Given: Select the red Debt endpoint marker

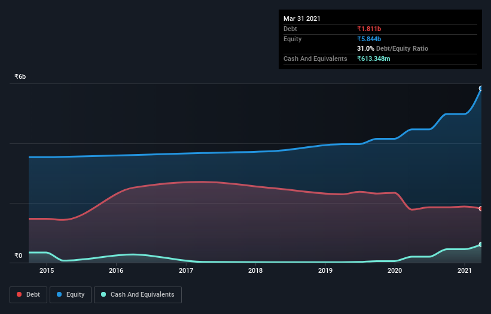Looking at the screenshot, I should [481, 208].
